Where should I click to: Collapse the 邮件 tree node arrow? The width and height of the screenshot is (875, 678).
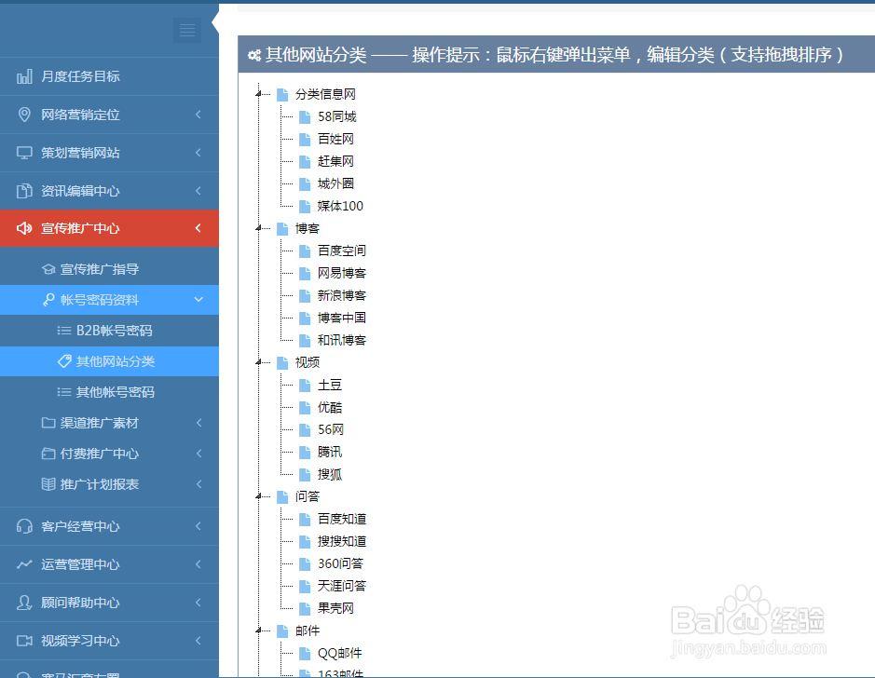pos(258,631)
